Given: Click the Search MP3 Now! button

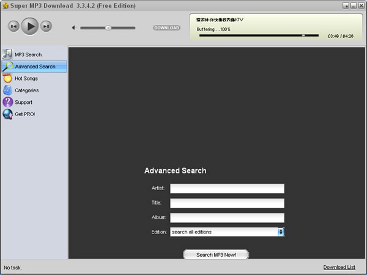Looking at the screenshot, I should click(x=216, y=254).
